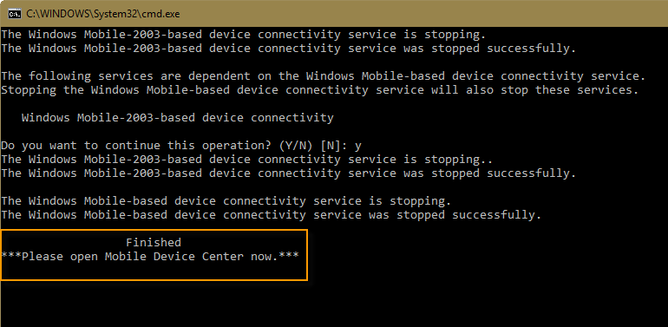Viewport: 668px width, 327px height.
Task: Click the 'successfully.' word after the y prompt
Action: pos(531,173)
